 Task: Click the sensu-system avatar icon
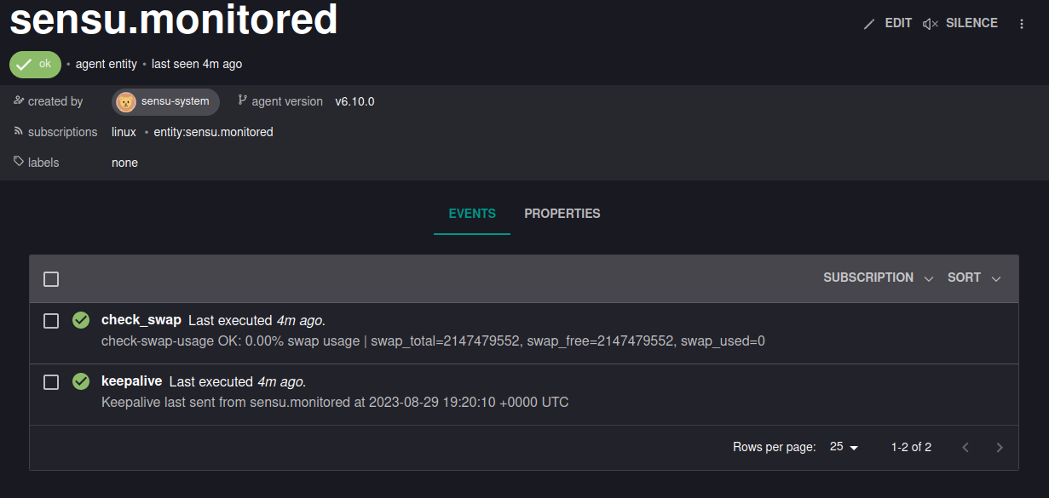click(x=126, y=102)
